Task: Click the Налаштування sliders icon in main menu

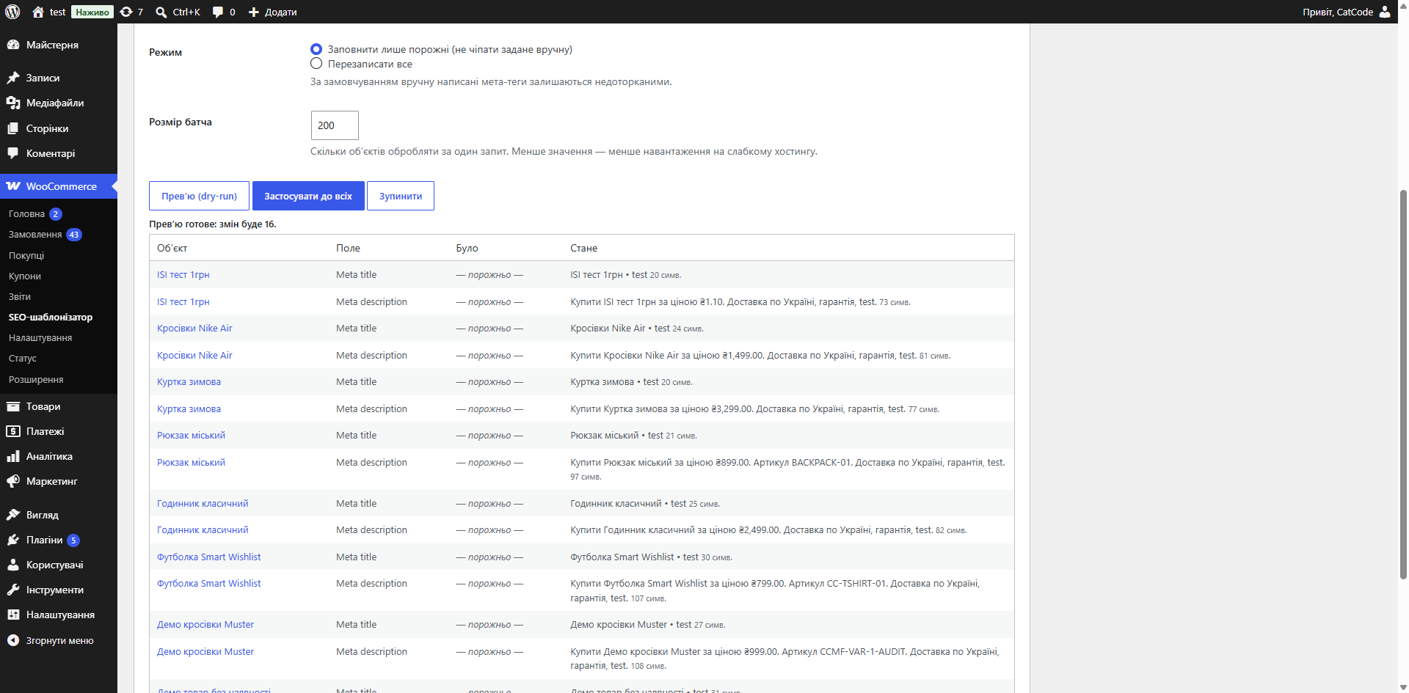Action: click(13, 615)
